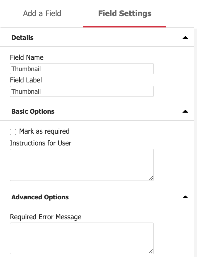Click the Details section heading text
Image resolution: width=197 pixels, height=257 pixels.
pyautogui.click(x=22, y=38)
